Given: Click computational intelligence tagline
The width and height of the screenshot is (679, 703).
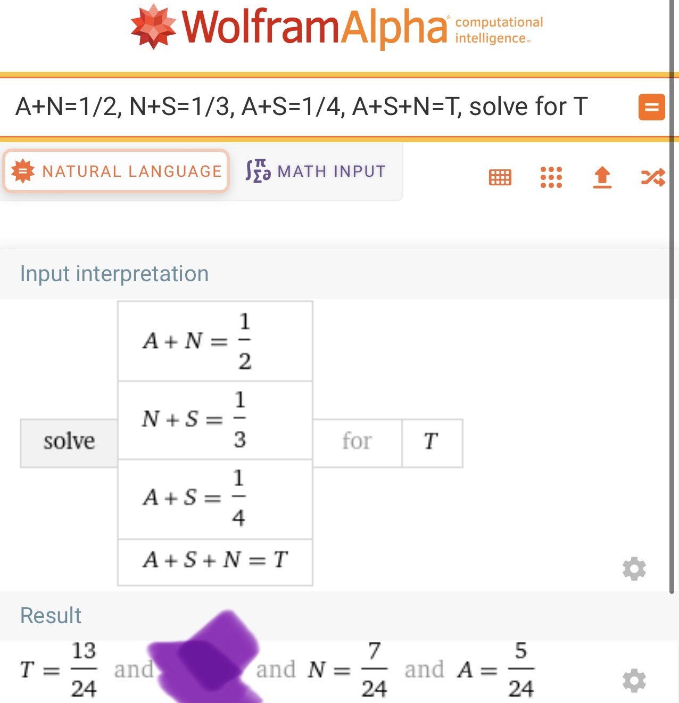Looking at the screenshot, I should coord(499,30).
